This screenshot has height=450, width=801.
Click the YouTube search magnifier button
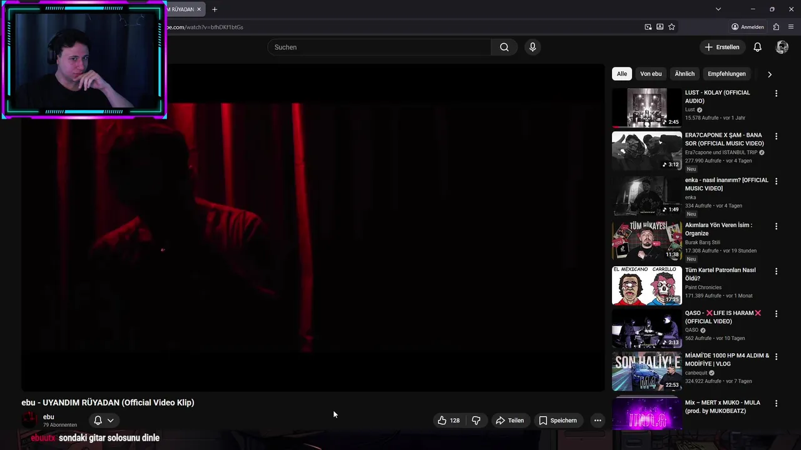click(504, 47)
